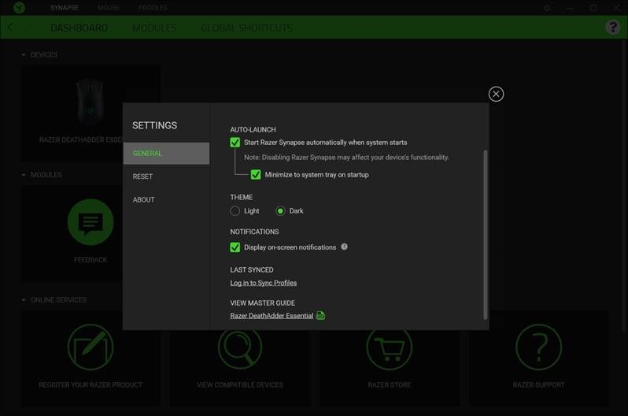
Task: Click the Razer Synapse logo icon
Action: (19, 8)
